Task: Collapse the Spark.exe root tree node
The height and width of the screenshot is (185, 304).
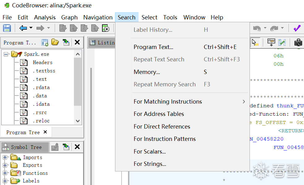Action: tap(6, 54)
